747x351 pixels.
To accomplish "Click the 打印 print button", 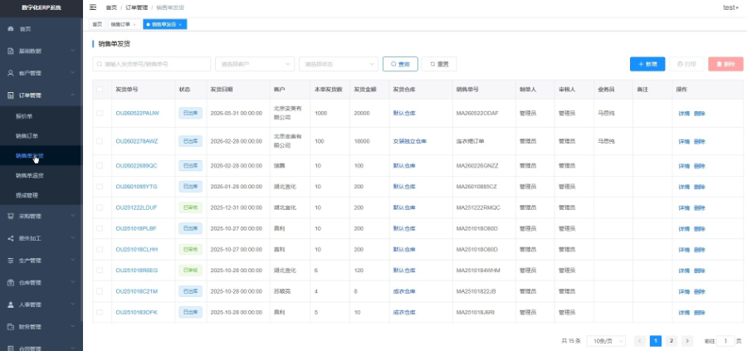I will (686, 64).
